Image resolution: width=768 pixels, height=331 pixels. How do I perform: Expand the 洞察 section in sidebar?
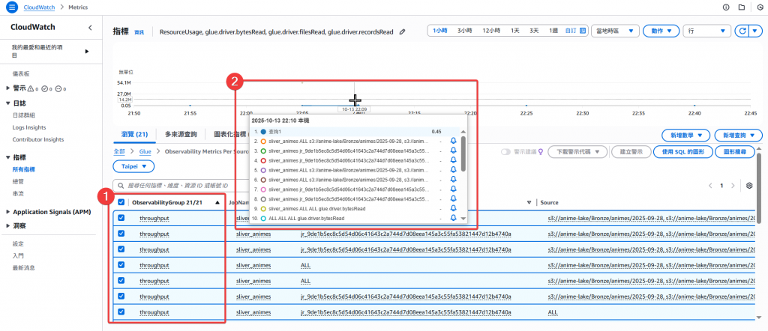(7, 226)
